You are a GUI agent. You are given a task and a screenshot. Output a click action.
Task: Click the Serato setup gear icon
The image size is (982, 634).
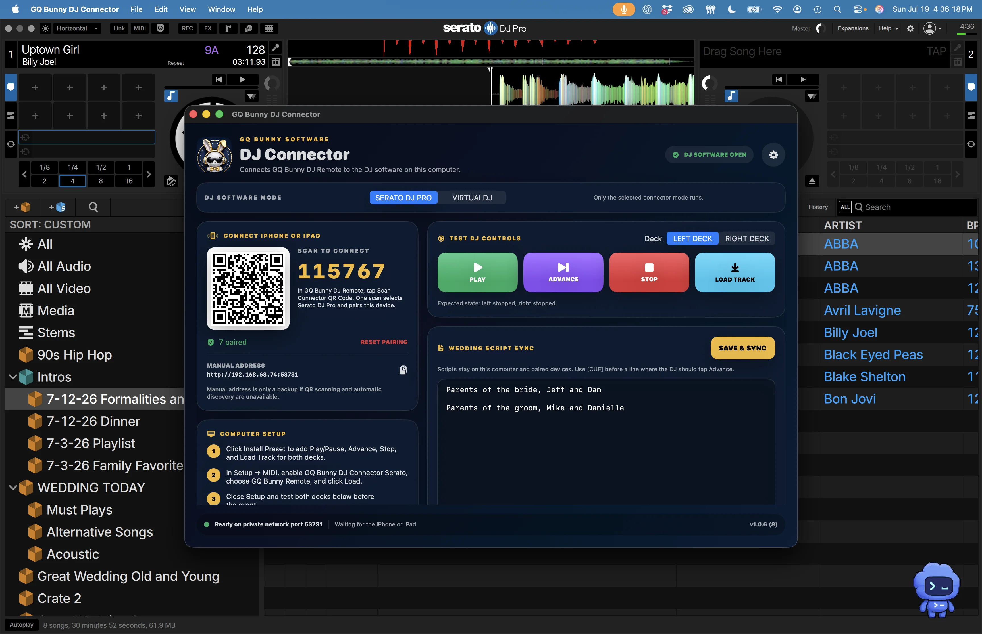[x=910, y=28]
